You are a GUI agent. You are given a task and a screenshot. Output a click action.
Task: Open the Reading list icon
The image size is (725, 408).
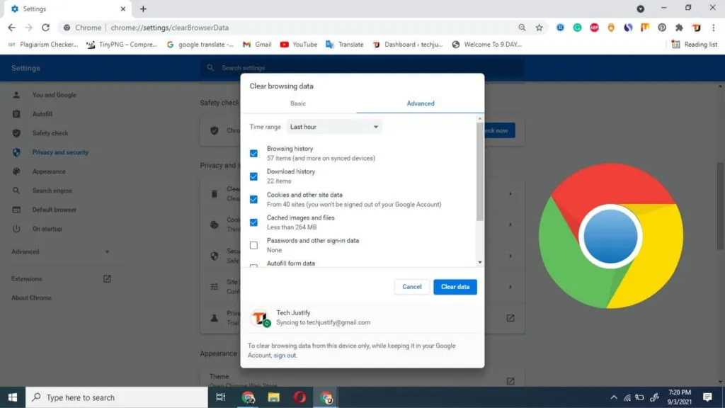tap(695, 44)
